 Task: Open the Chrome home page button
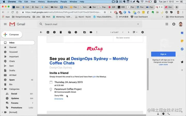point(17,12)
